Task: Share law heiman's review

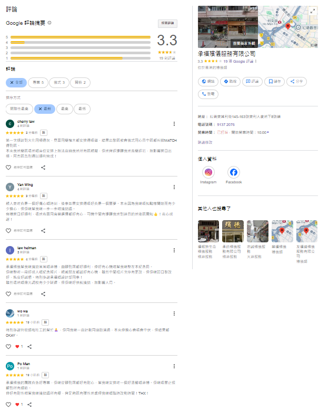Action: click(x=43, y=294)
